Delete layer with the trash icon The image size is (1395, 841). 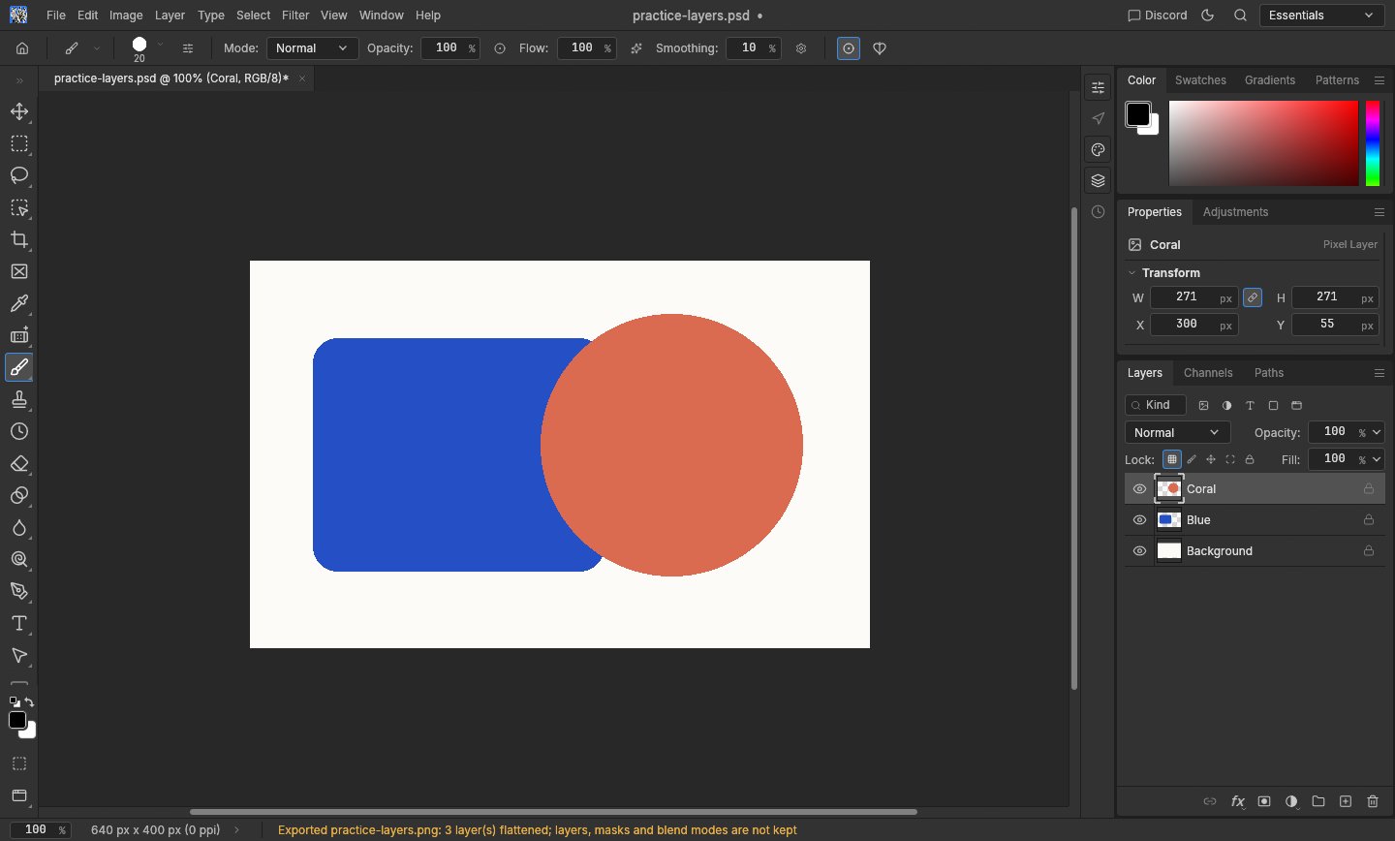pyautogui.click(x=1373, y=801)
